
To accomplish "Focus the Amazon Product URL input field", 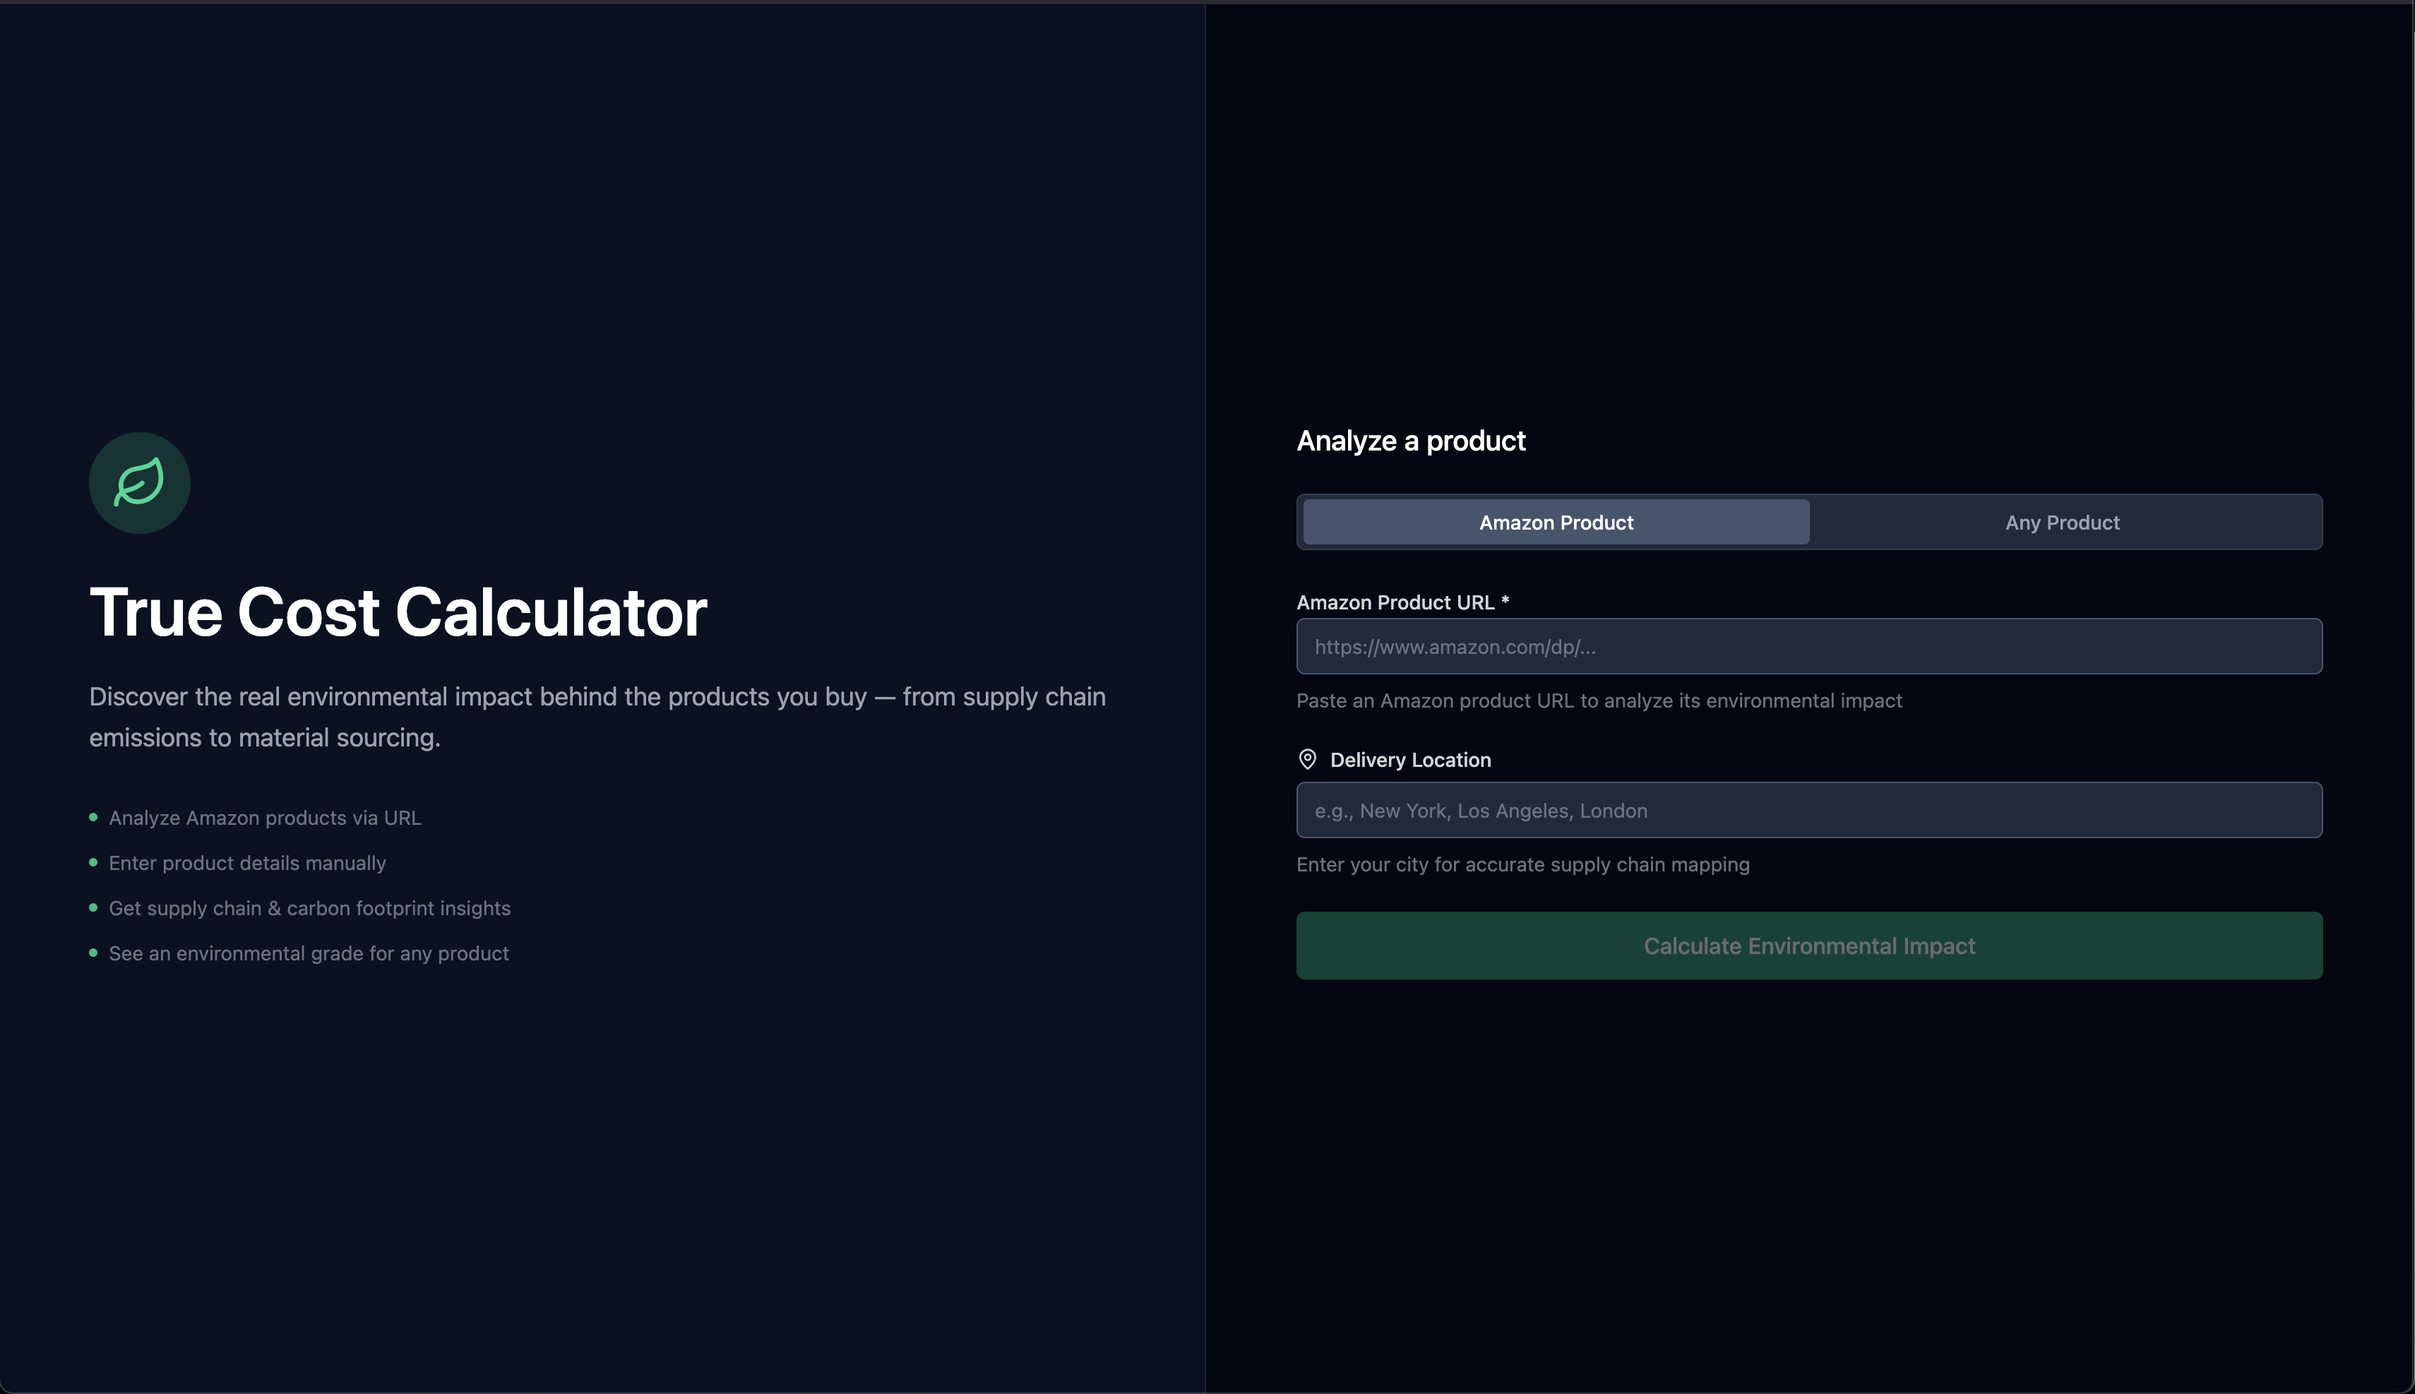I will point(1808,646).
